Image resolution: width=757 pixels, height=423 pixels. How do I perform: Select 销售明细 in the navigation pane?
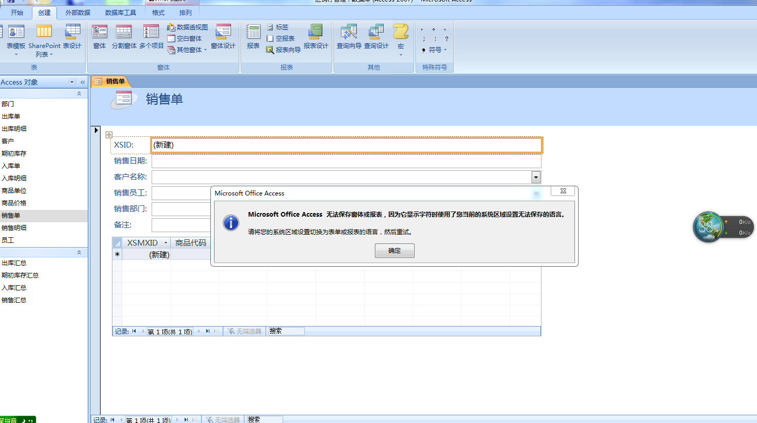14,228
